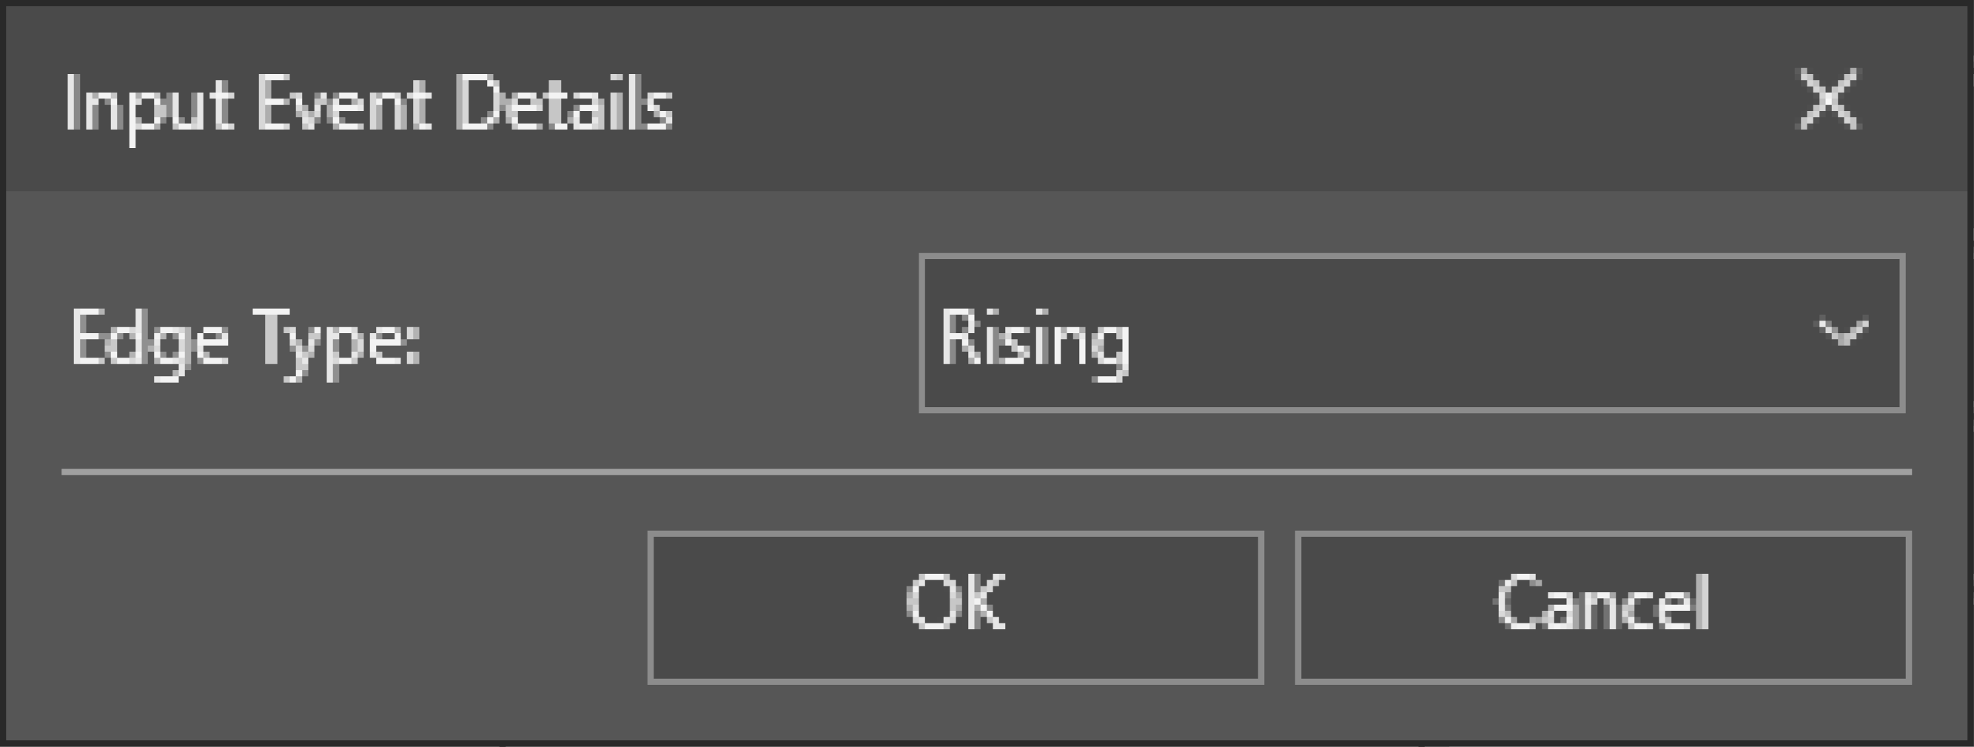Select the Rising value text
This screenshot has width=1974, height=747.
pyautogui.click(x=1035, y=338)
